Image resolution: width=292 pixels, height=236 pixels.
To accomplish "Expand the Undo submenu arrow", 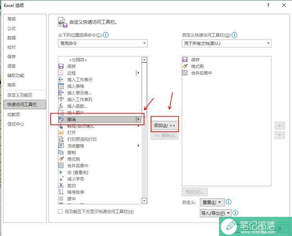I will [138, 119].
